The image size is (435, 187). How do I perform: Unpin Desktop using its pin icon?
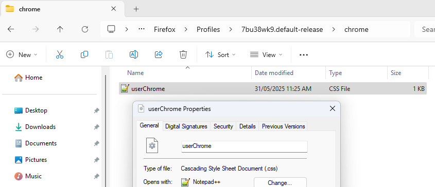[96, 110]
